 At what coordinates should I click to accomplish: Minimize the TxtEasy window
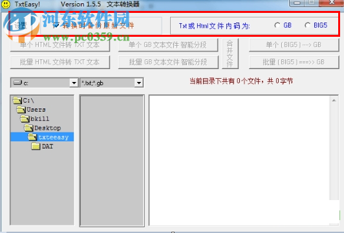297,3
